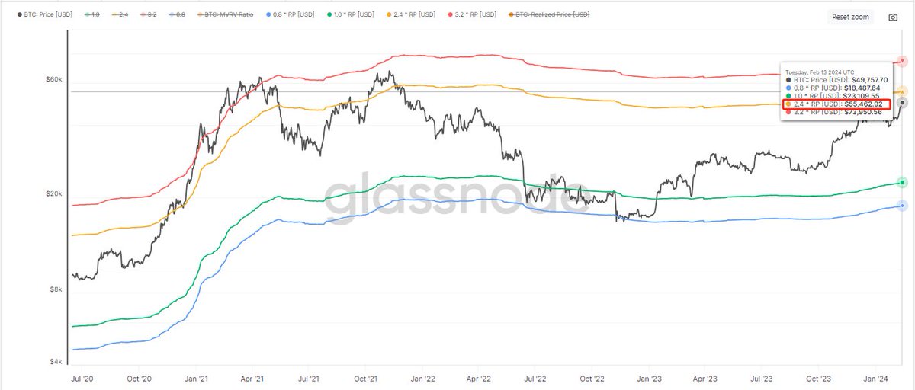The width and height of the screenshot is (915, 390).
Task: Click the camera screenshot icon
Action: coord(893,17)
